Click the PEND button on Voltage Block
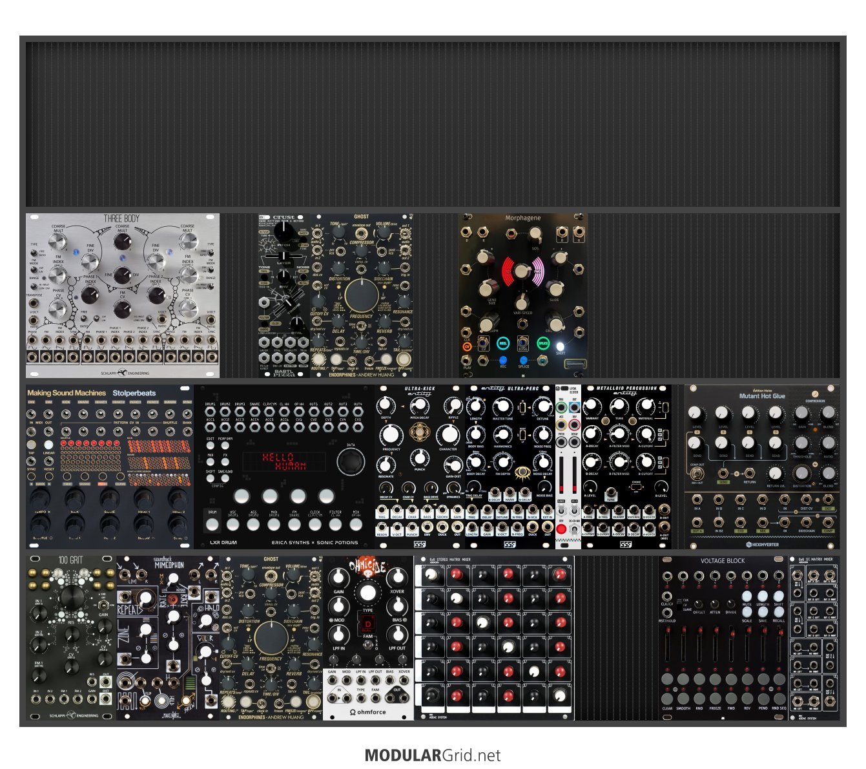The width and height of the screenshot is (866, 769). click(x=763, y=699)
